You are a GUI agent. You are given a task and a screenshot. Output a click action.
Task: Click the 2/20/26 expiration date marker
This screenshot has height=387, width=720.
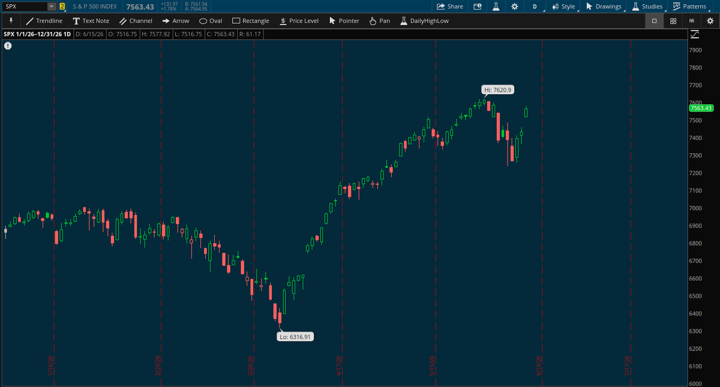tap(157, 366)
